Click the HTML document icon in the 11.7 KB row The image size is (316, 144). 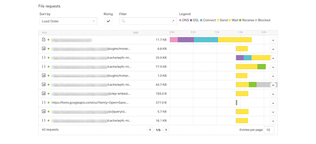tap(43, 40)
